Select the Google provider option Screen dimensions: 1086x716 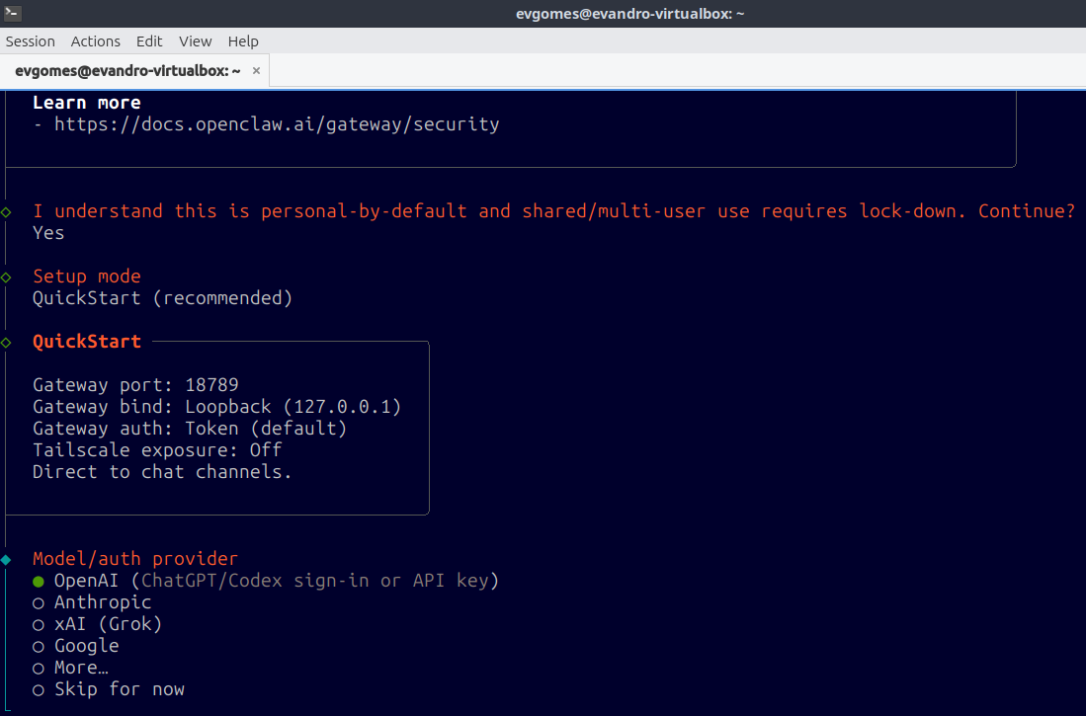(x=76, y=646)
